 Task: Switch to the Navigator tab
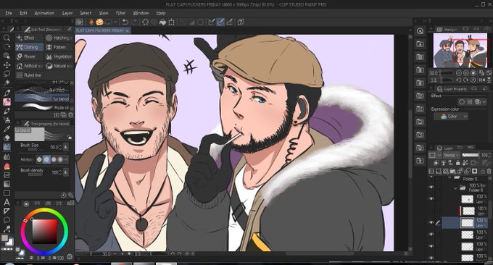pyautogui.click(x=447, y=29)
